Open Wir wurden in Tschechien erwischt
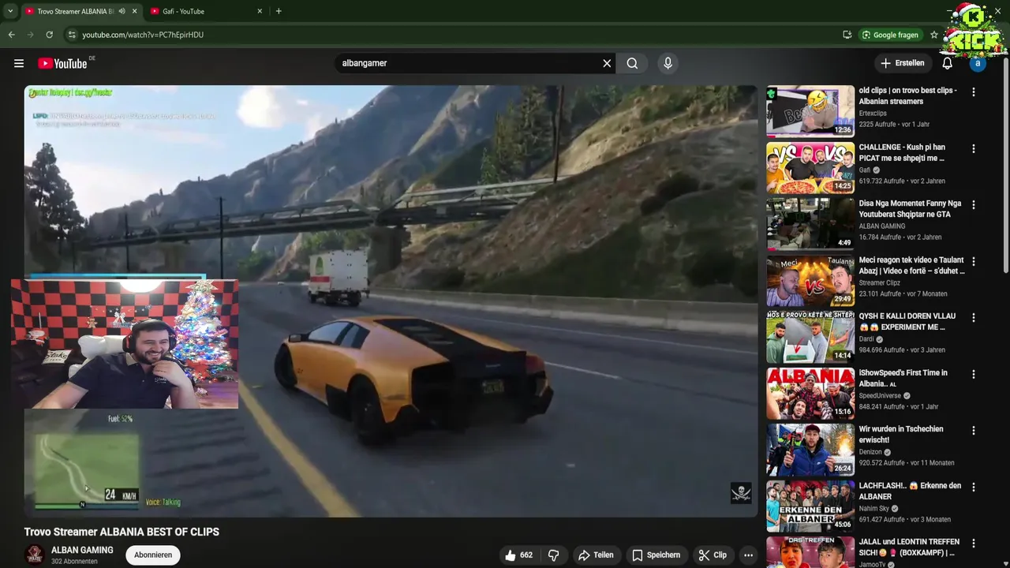 pyautogui.click(x=901, y=435)
